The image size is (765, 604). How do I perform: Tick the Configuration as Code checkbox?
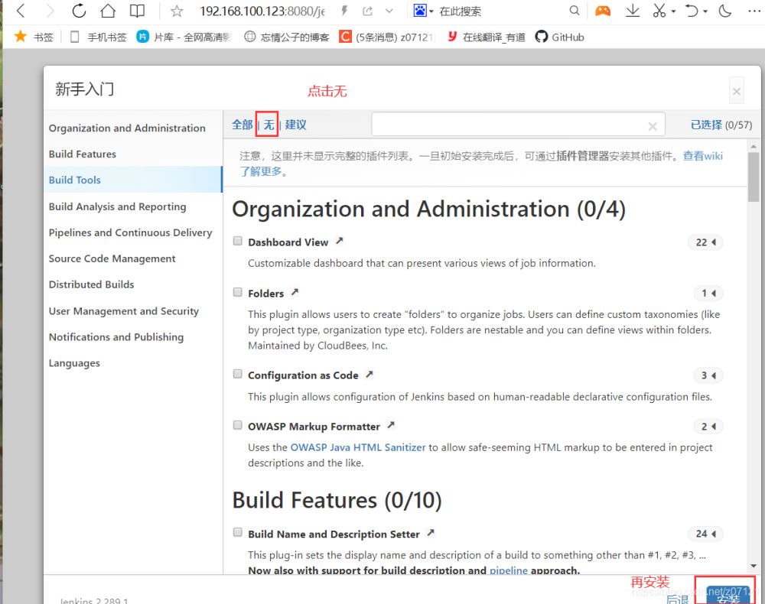[x=238, y=374]
